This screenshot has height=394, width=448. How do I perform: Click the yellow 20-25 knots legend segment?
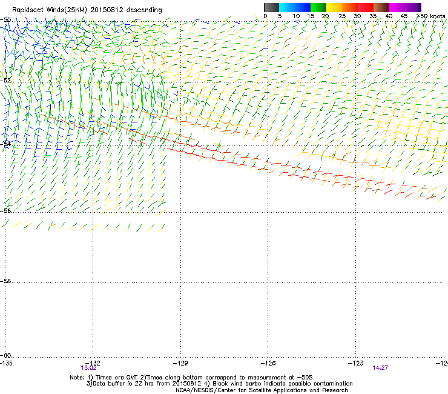(334, 7)
